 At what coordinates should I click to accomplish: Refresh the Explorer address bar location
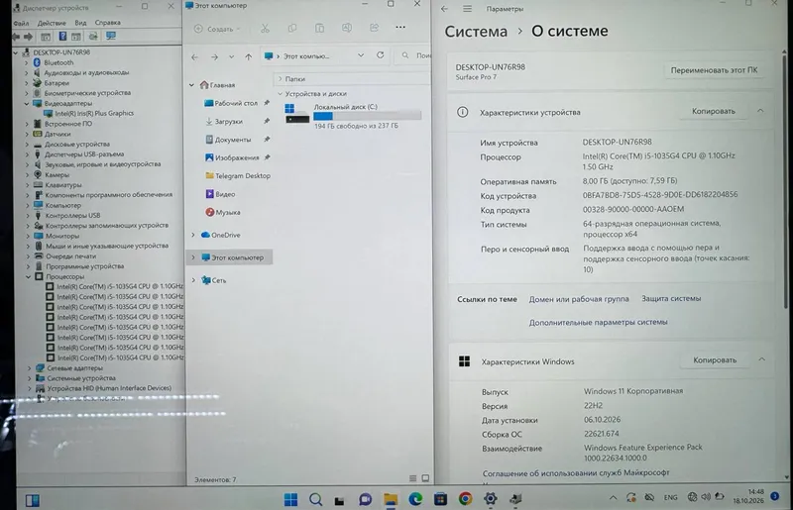tap(381, 55)
